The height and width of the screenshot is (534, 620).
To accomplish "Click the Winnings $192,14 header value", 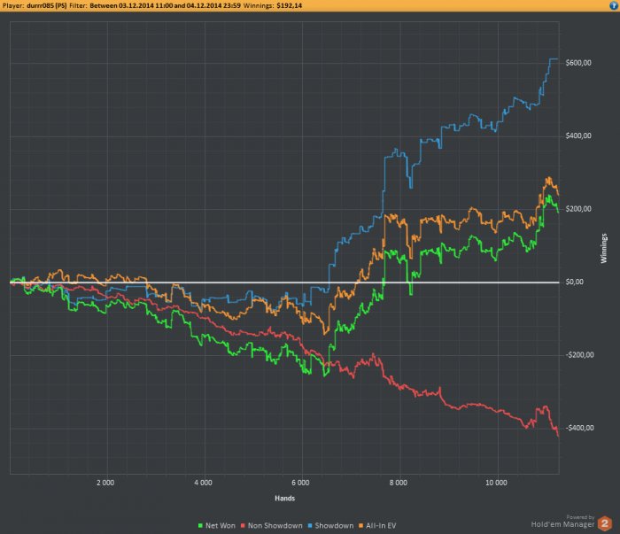I will click(273, 5).
